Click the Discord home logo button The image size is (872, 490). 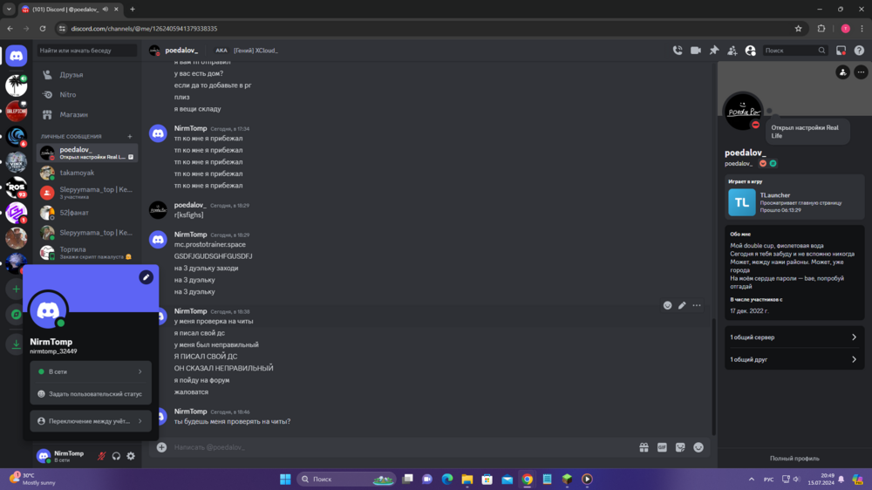coord(16,56)
